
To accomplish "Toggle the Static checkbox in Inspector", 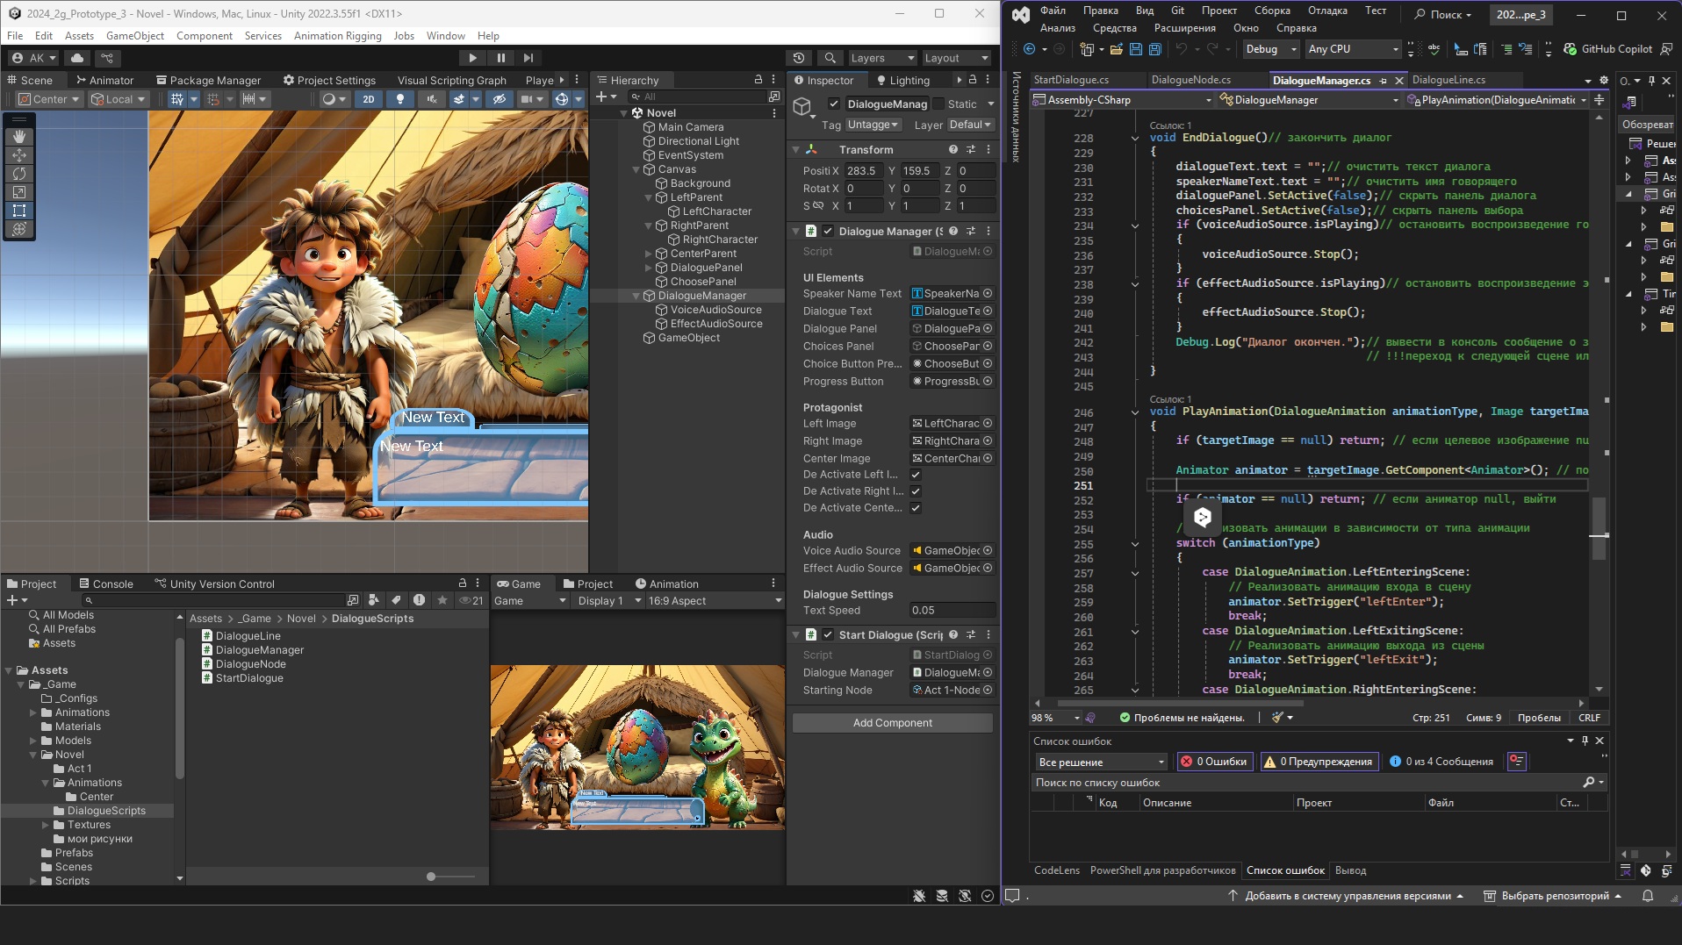I will [x=938, y=104].
